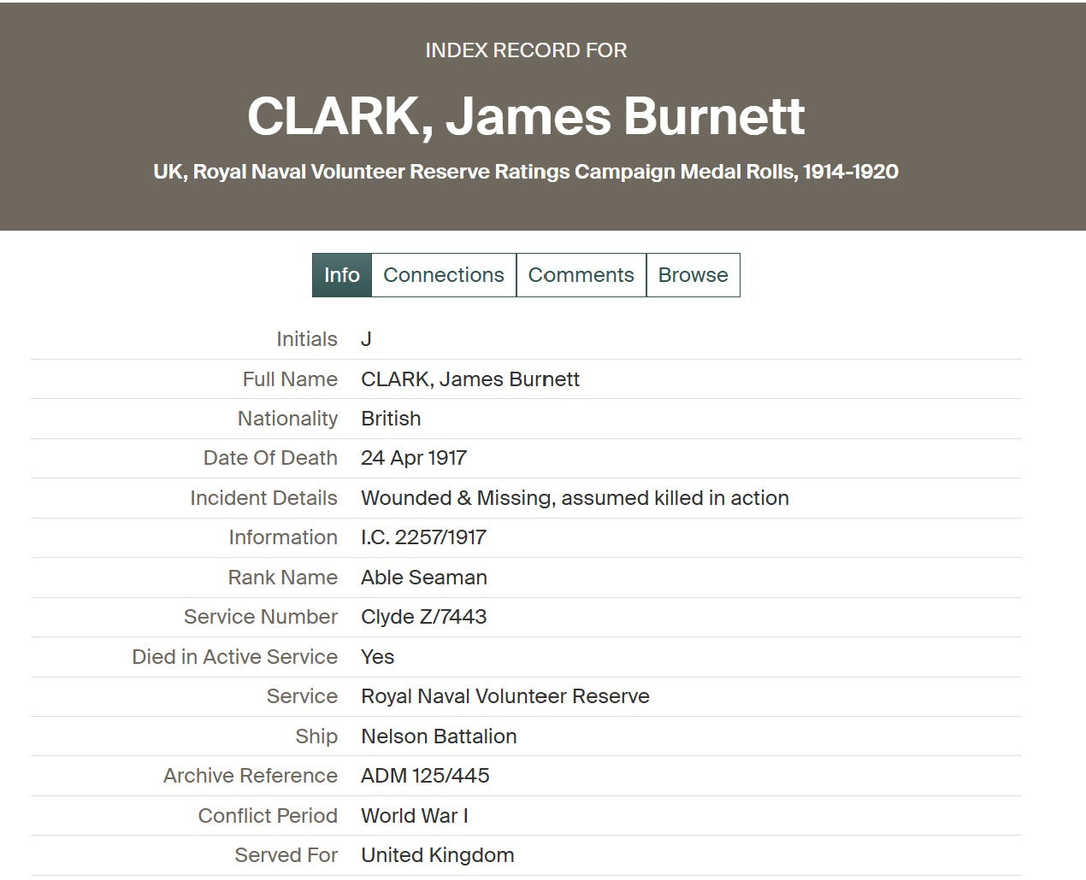Click the Nelson Battalion ship value
This screenshot has height=880, width=1086.
pos(439,736)
